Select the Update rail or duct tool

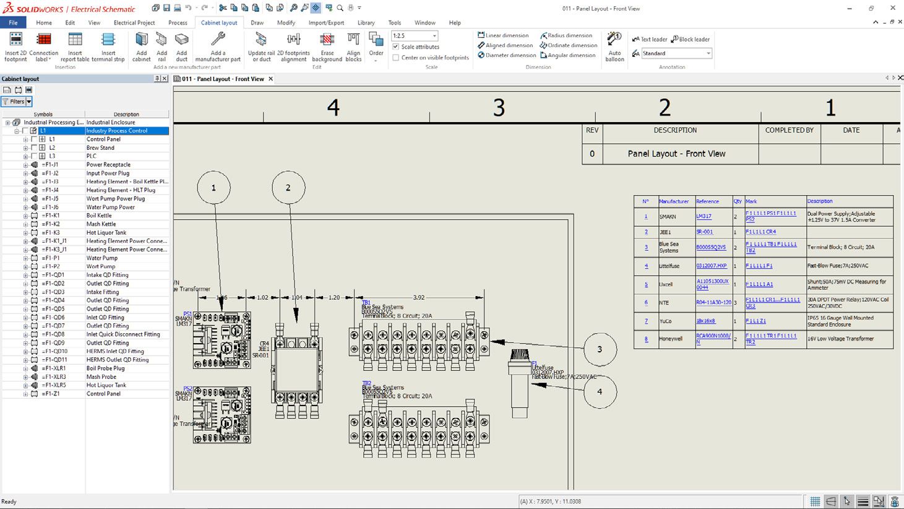tap(261, 46)
